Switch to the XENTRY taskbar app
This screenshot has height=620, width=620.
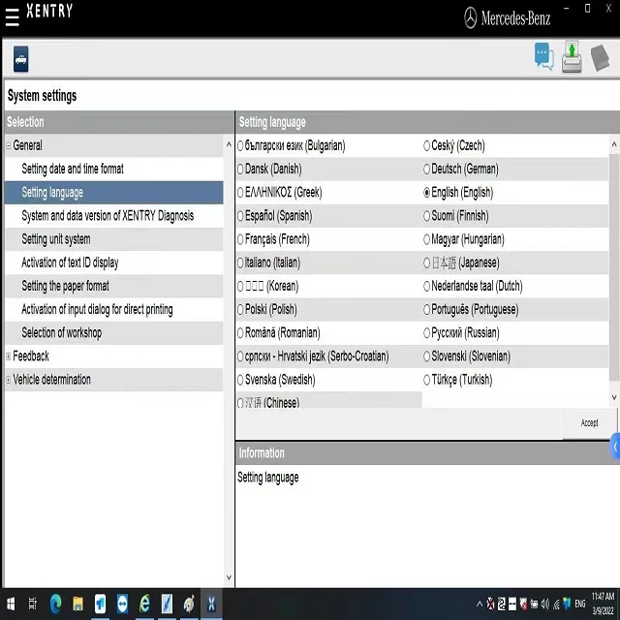(x=211, y=604)
